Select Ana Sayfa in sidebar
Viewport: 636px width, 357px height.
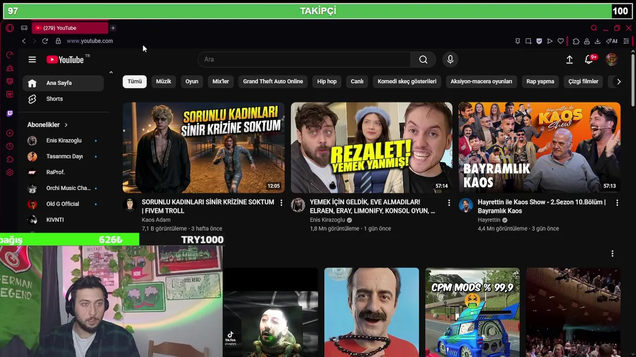[x=63, y=83]
